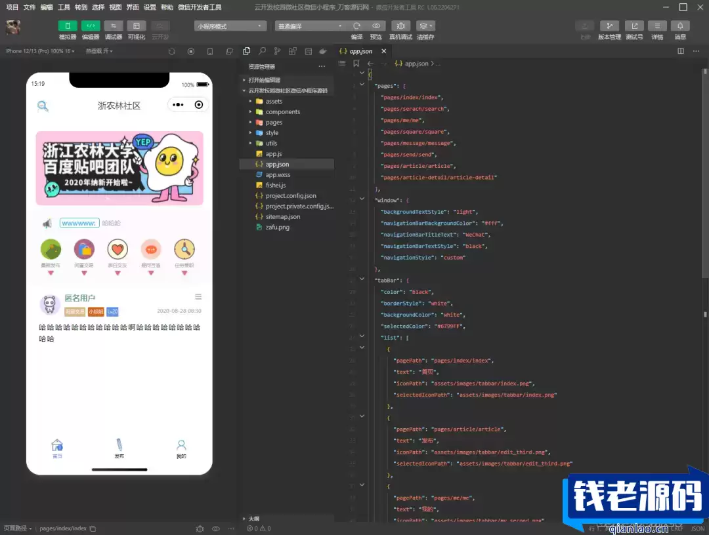Click the Resource Manager more options ellipsis
Viewport: 709px width, 535px height.
[x=322, y=66]
